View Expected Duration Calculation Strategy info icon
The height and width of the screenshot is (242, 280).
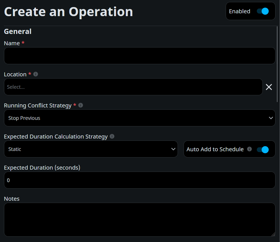(x=112, y=136)
